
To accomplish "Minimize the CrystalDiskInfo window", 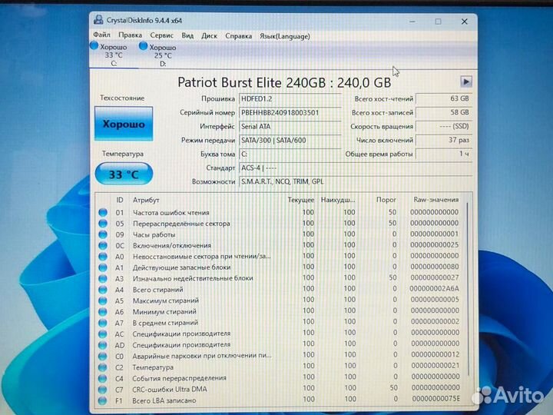I will tap(412, 22).
